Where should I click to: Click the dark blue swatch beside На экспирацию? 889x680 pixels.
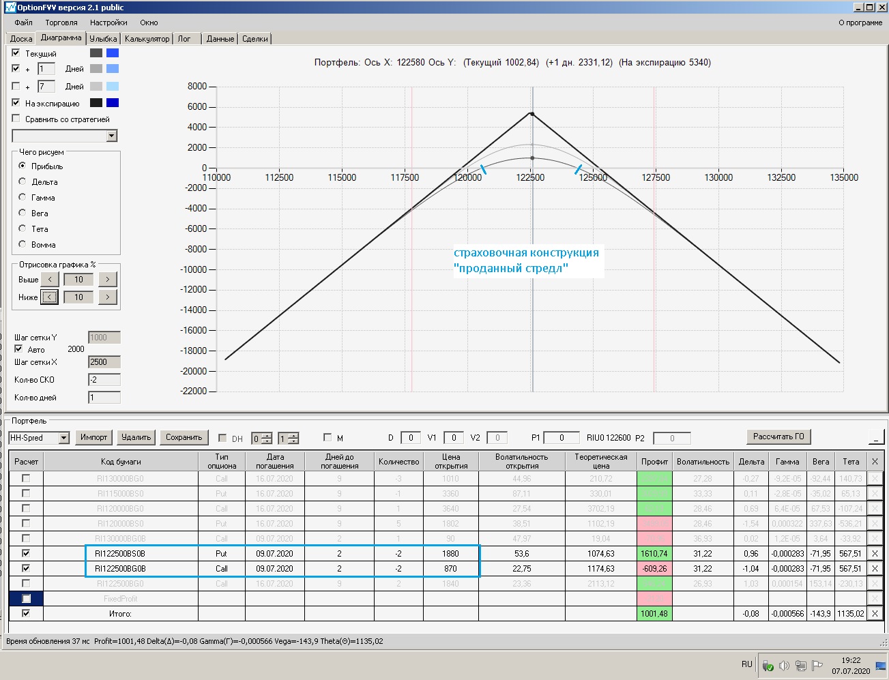pyautogui.click(x=113, y=103)
